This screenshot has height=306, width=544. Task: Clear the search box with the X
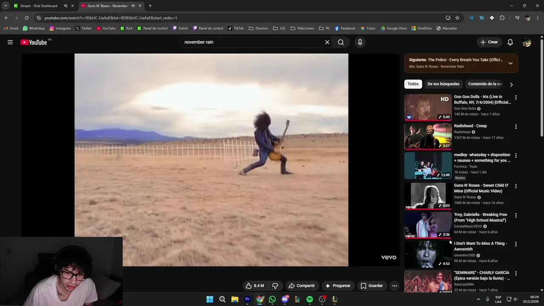327,42
